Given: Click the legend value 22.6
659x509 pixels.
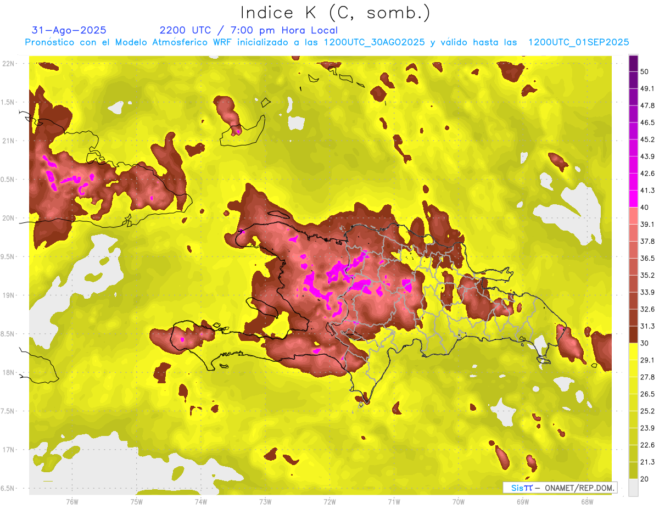Looking at the screenshot, I should pyautogui.click(x=647, y=445).
